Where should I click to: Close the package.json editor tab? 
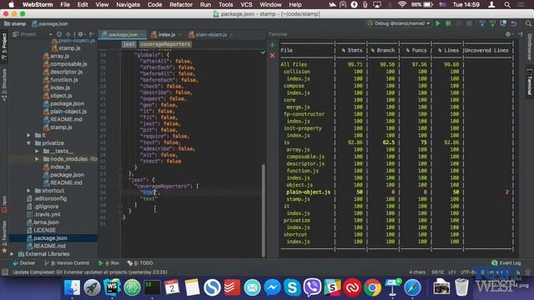(143, 35)
